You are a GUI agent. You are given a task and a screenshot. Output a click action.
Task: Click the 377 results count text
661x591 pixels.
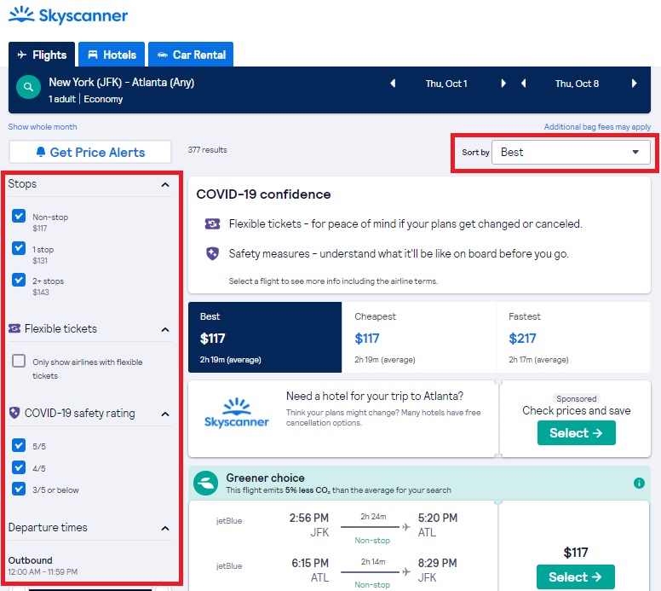(207, 149)
